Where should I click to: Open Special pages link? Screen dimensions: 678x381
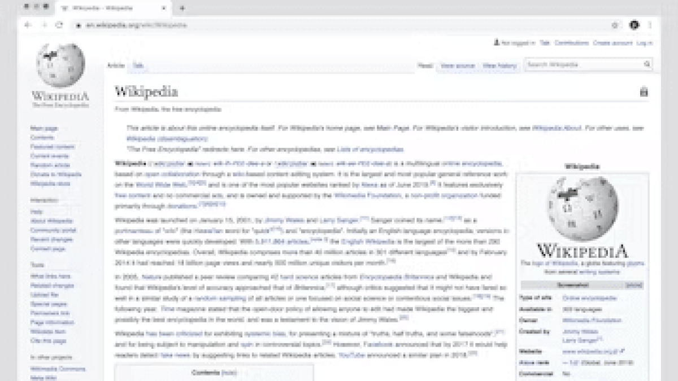click(x=48, y=304)
